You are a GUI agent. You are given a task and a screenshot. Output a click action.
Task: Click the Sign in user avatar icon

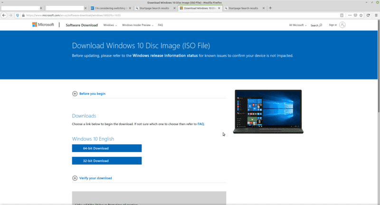click(342, 25)
